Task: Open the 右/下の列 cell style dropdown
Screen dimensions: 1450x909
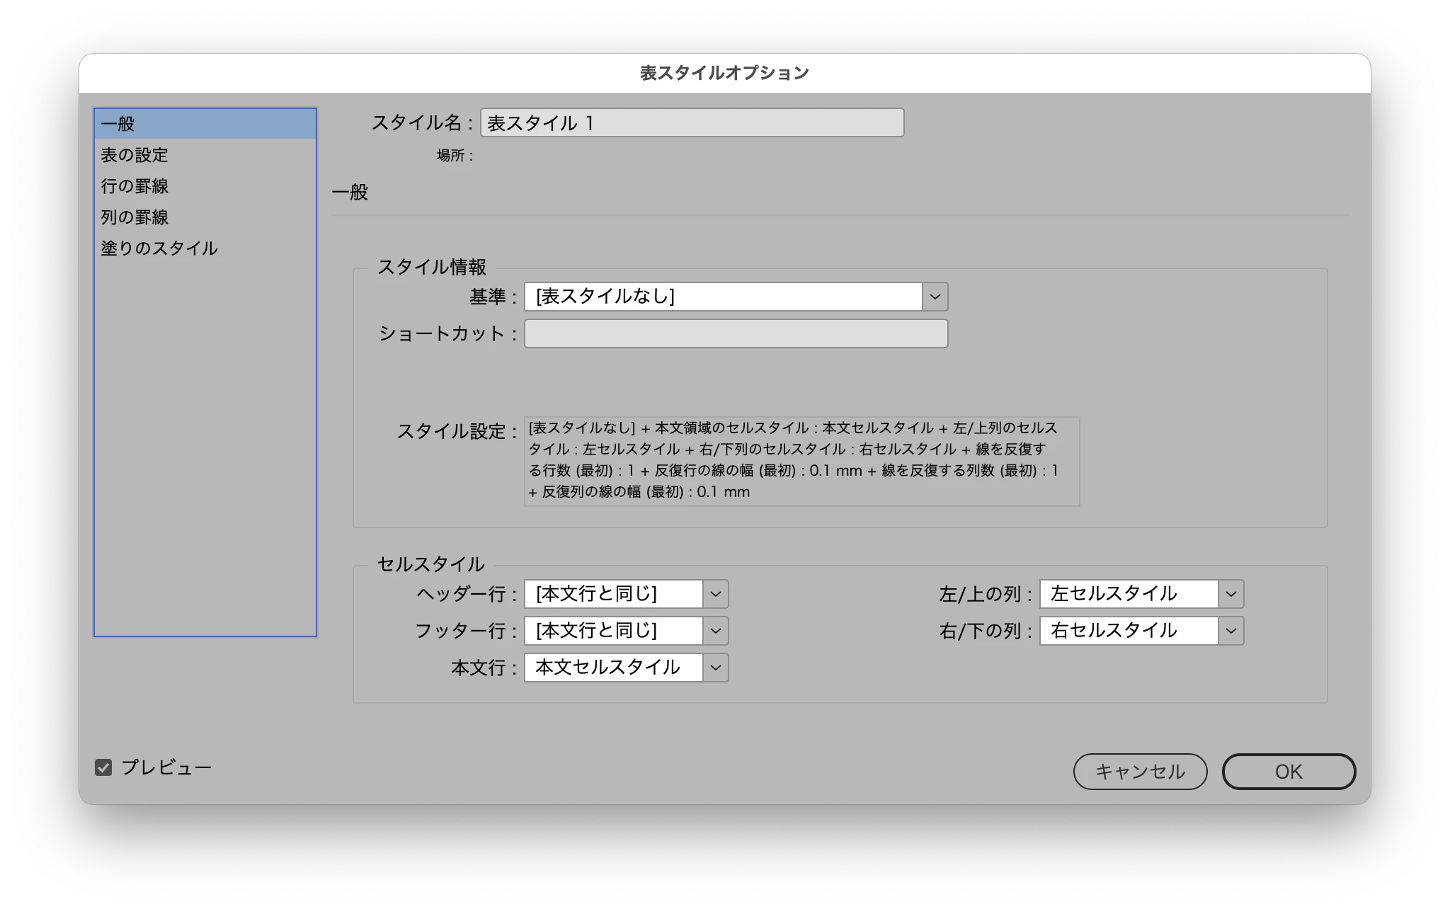Action: point(1231,631)
